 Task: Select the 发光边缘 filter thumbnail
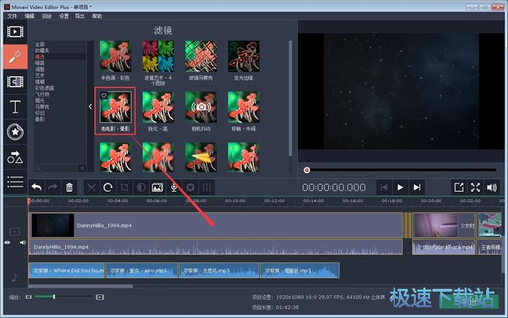coord(244,56)
